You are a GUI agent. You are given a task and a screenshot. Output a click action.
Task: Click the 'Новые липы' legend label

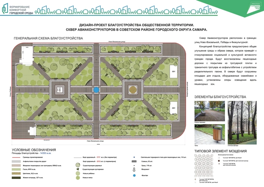coord(88,178)
